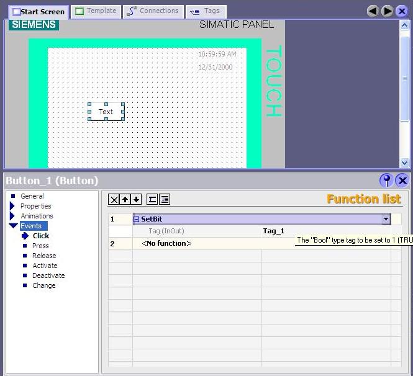Image resolution: width=413 pixels, height=376 pixels.
Task: Expand the Animations tree node
Action: [x=12, y=216]
